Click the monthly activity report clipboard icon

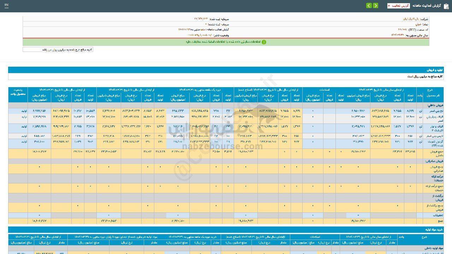coord(446,6)
